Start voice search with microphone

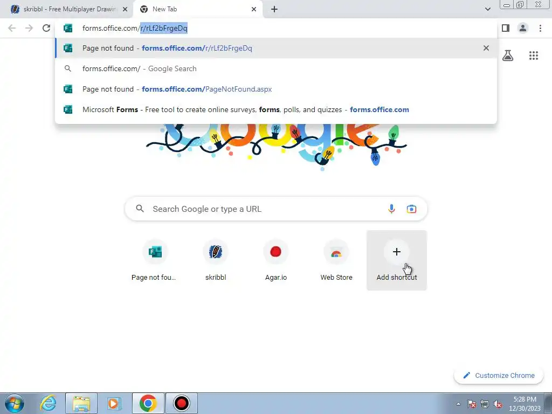pyautogui.click(x=391, y=209)
